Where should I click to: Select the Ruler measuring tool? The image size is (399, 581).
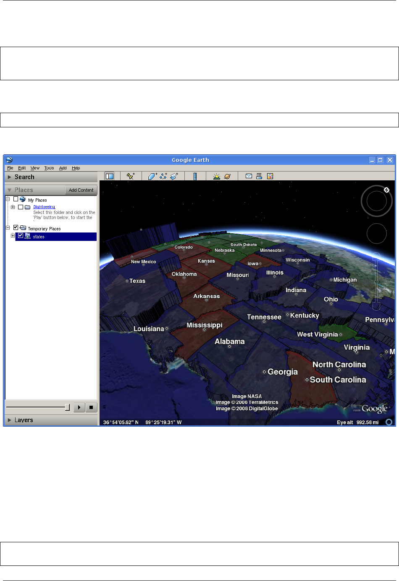[195, 176]
